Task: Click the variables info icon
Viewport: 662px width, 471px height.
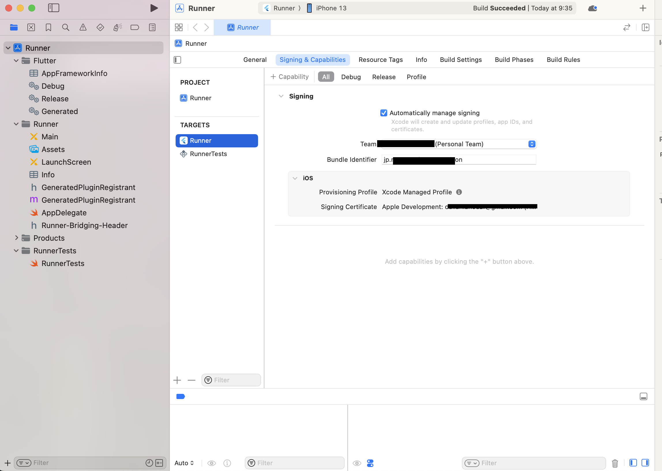Action: [x=227, y=463]
